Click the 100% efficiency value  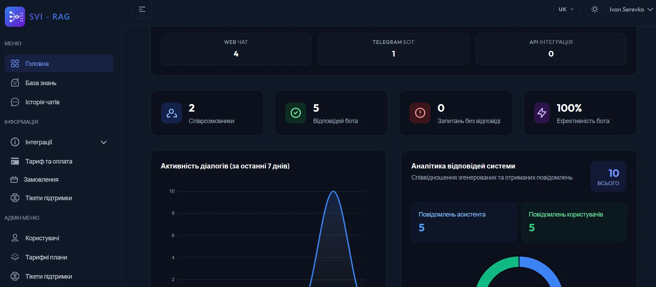569,108
